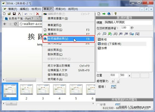Toggle the 按鈕: (下個影格) checkbox
Screen dimensions: 155x112
(x=99, y=44)
